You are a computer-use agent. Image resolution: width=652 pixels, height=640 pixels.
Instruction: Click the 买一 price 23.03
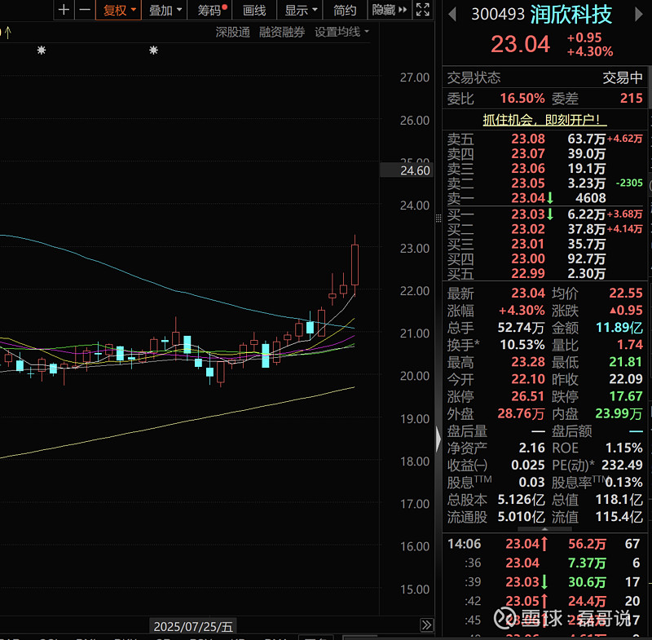point(527,214)
